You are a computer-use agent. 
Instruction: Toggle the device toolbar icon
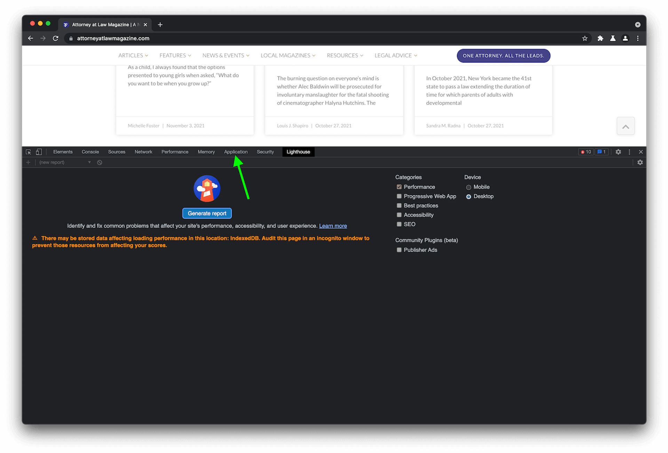click(x=39, y=152)
